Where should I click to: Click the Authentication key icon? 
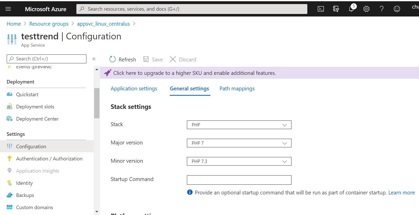pos(9,158)
